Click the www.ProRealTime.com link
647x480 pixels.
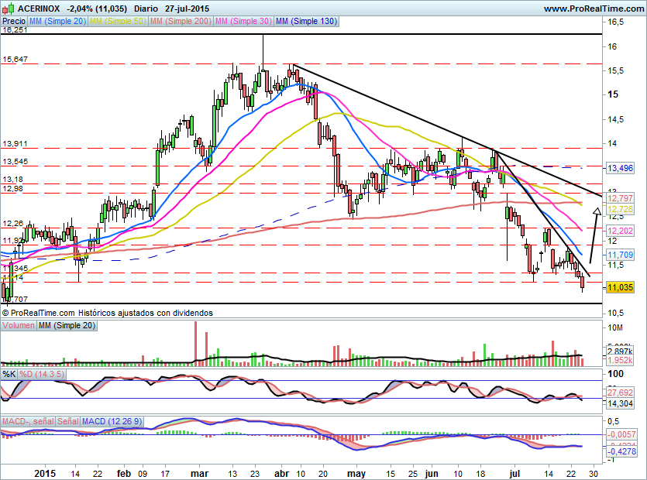[x=594, y=9]
